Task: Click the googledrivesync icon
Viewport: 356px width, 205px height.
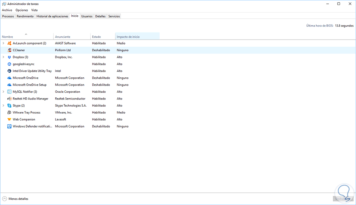Action: pyautogui.click(x=9, y=64)
